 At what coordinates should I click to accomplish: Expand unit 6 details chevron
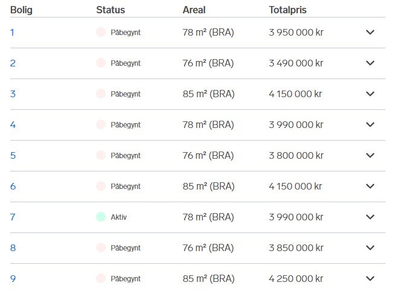click(x=370, y=187)
